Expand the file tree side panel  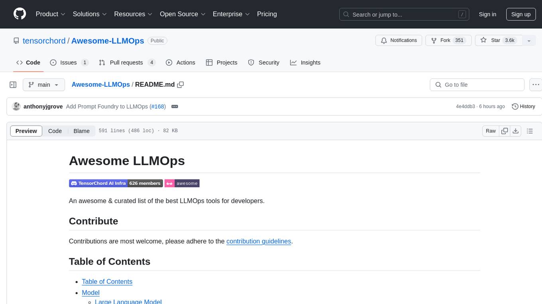tap(13, 85)
